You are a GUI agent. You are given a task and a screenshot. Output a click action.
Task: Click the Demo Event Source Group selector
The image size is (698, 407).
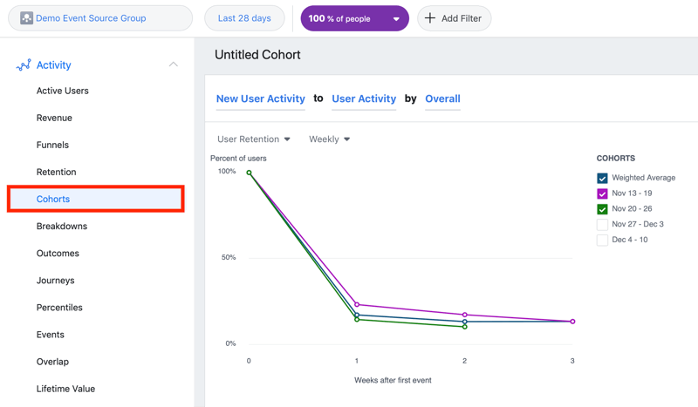click(x=100, y=18)
